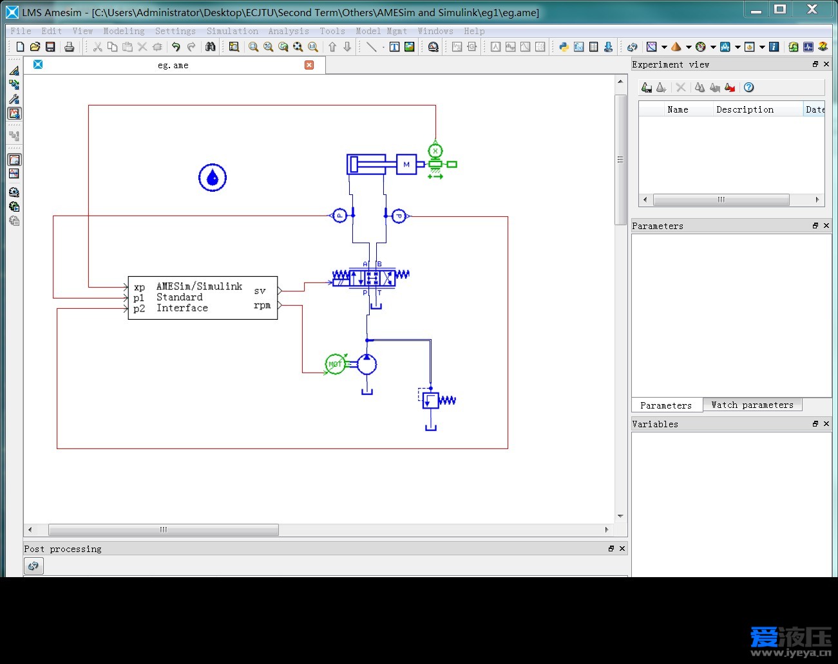Open the Modeling menu

(x=124, y=31)
